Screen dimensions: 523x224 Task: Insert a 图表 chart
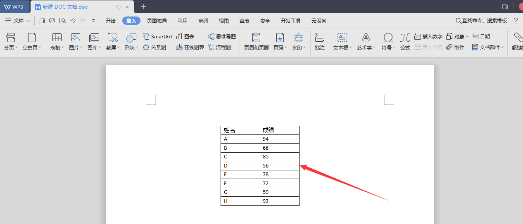pos(185,37)
